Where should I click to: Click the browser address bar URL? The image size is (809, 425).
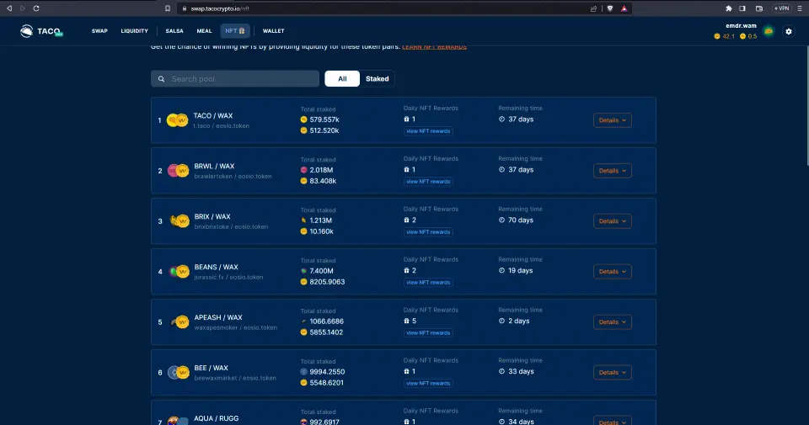click(220, 8)
